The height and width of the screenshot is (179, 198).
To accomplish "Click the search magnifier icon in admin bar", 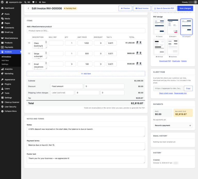I will [x=25, y=2].
